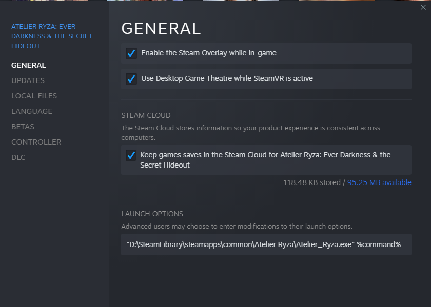Click the 118.48 KB stored text
The width and height of the screenshot is (431, 307).
[x=312, y=182]
